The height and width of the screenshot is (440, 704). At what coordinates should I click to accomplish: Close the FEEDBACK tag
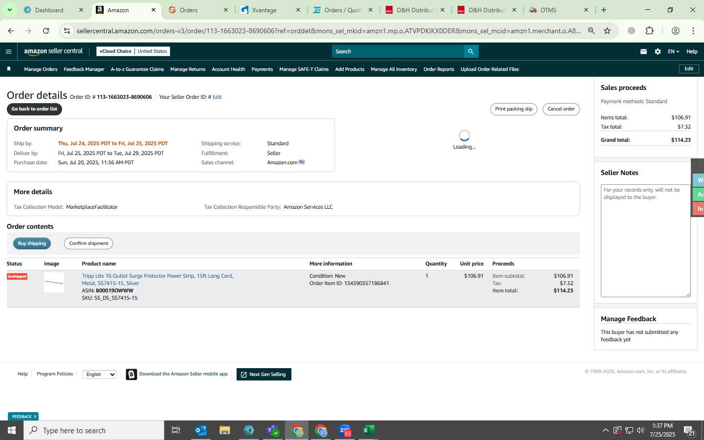35,417
